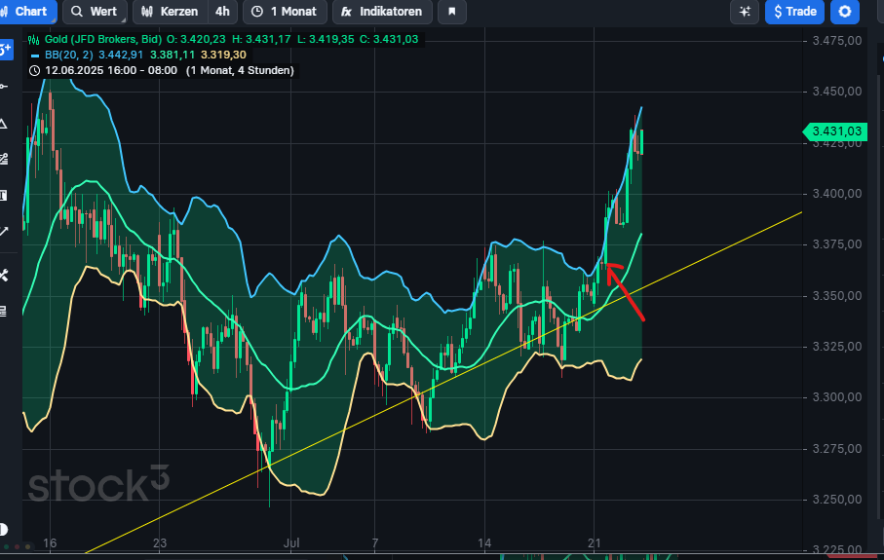Toggle the light/dark contrast icon
Screen dimensions: 884x560
pos(4,529)
